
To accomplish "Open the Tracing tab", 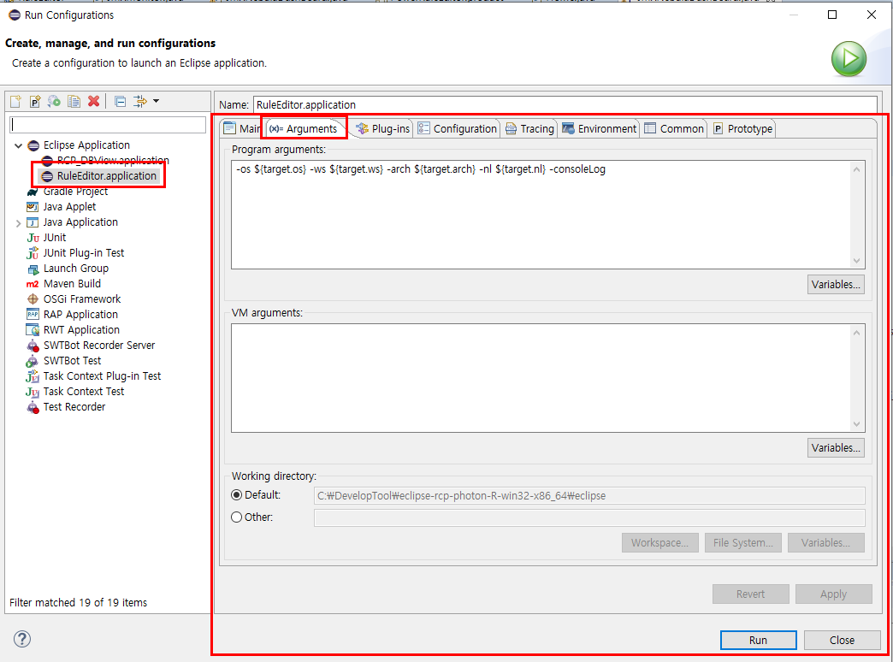I will (529, 129).
